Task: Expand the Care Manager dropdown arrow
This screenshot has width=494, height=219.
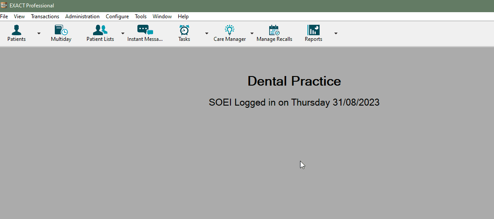Action: 252,33
